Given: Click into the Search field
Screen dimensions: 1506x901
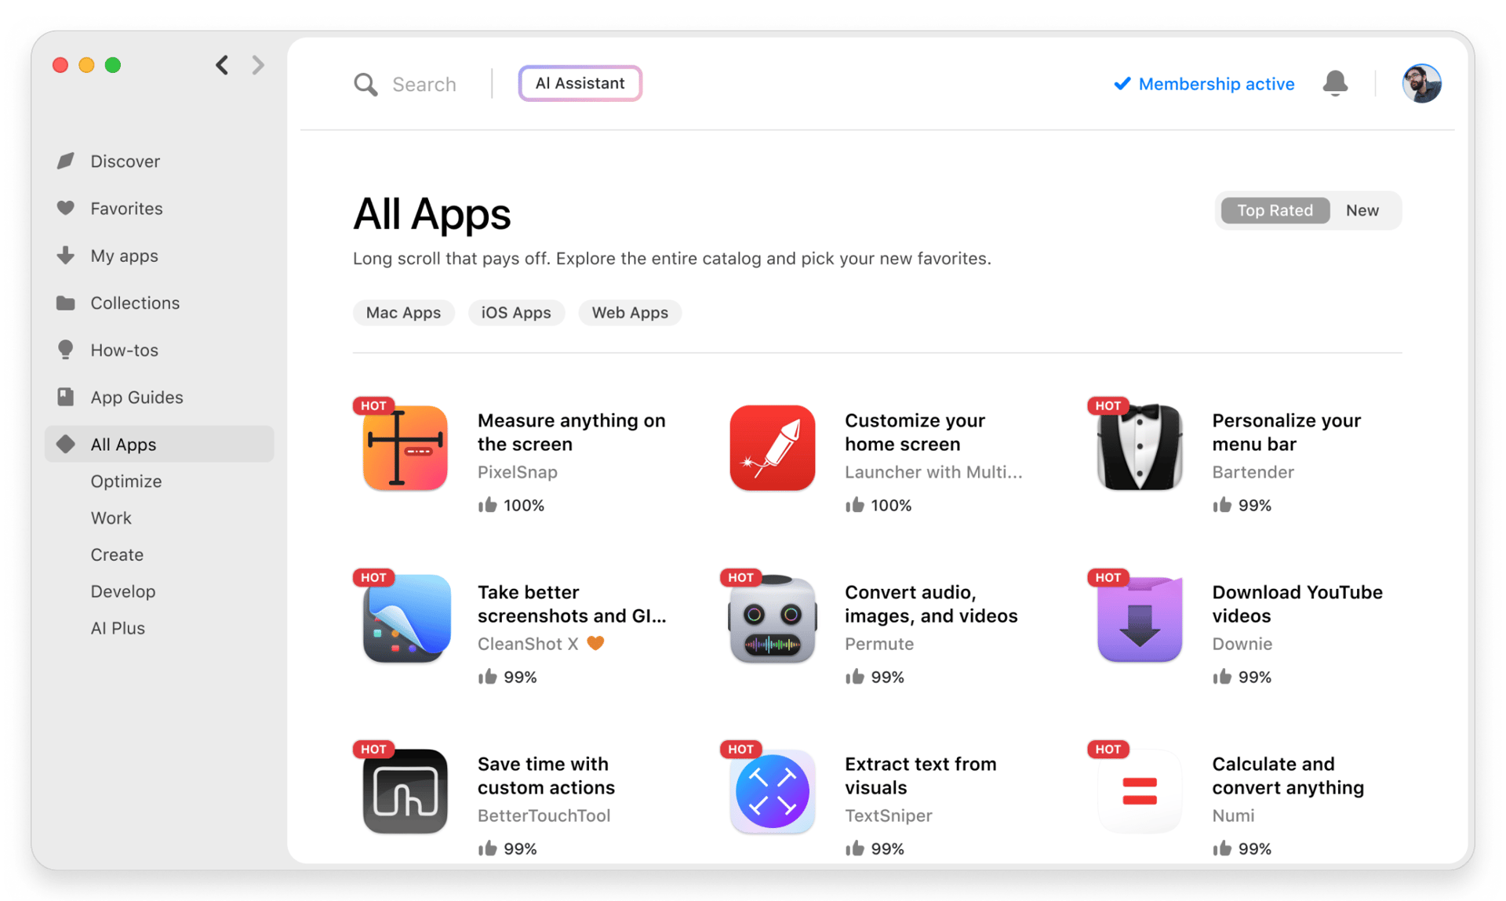Looking at the screenshot, I should 424,84.
